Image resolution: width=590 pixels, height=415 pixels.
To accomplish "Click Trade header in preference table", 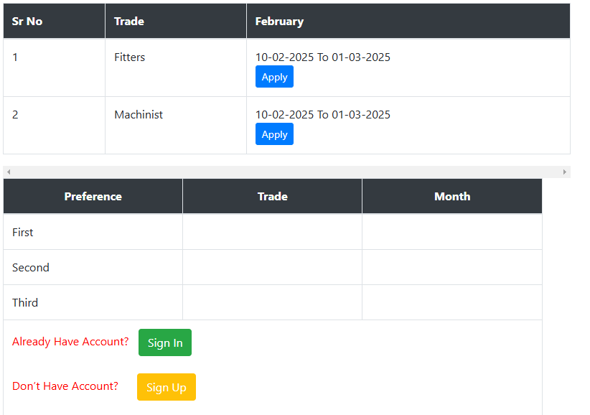I will point(273,197).
